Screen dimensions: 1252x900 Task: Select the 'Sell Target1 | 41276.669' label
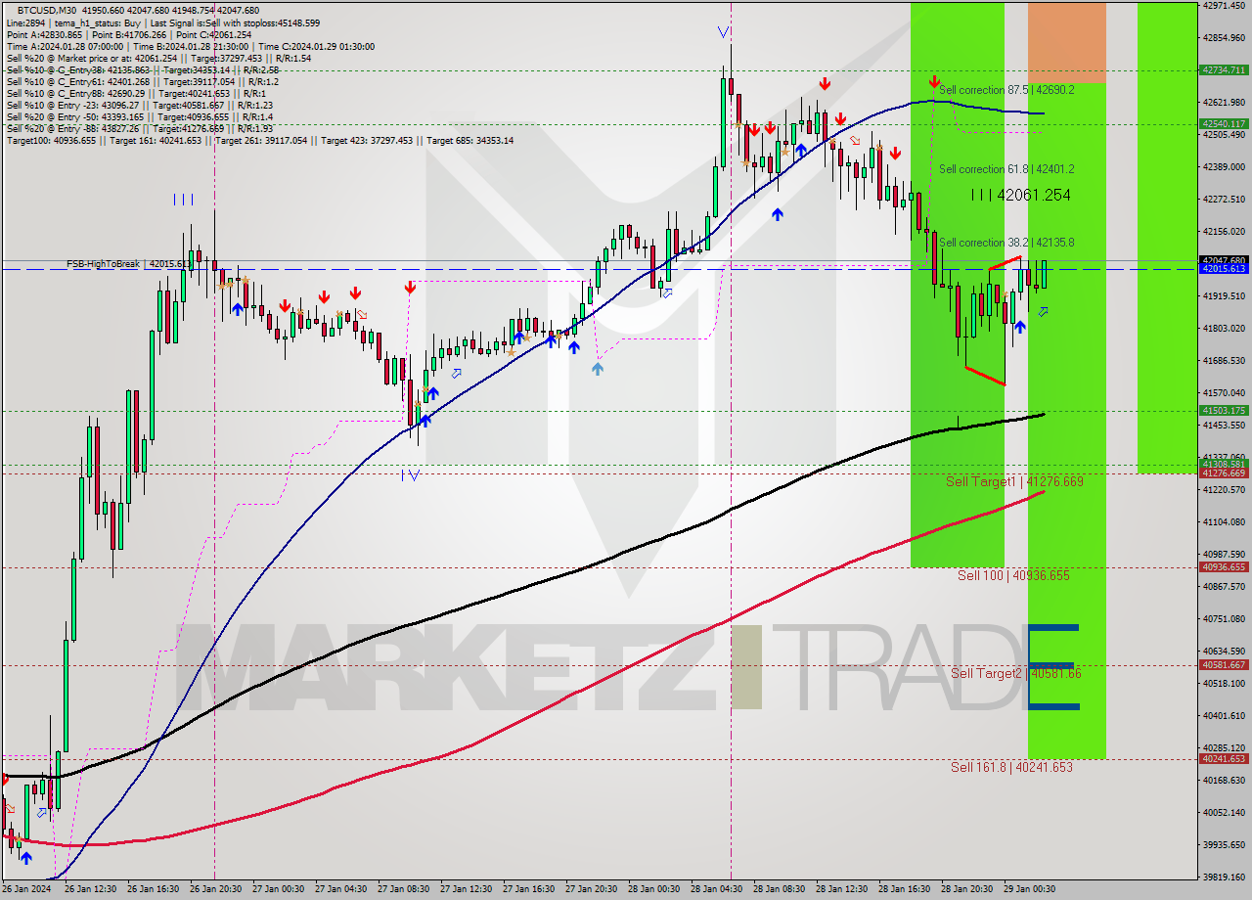1014,481
